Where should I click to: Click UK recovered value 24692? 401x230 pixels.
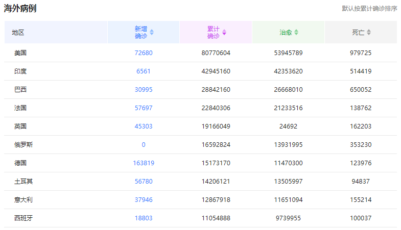(x=288, y=126)
